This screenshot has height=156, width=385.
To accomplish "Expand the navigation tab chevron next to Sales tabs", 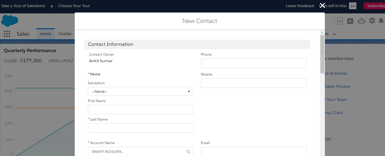I will pos(334,34).
